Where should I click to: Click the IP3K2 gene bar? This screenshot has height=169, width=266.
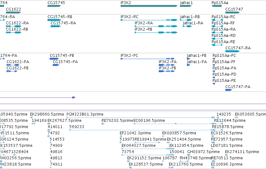149,6
